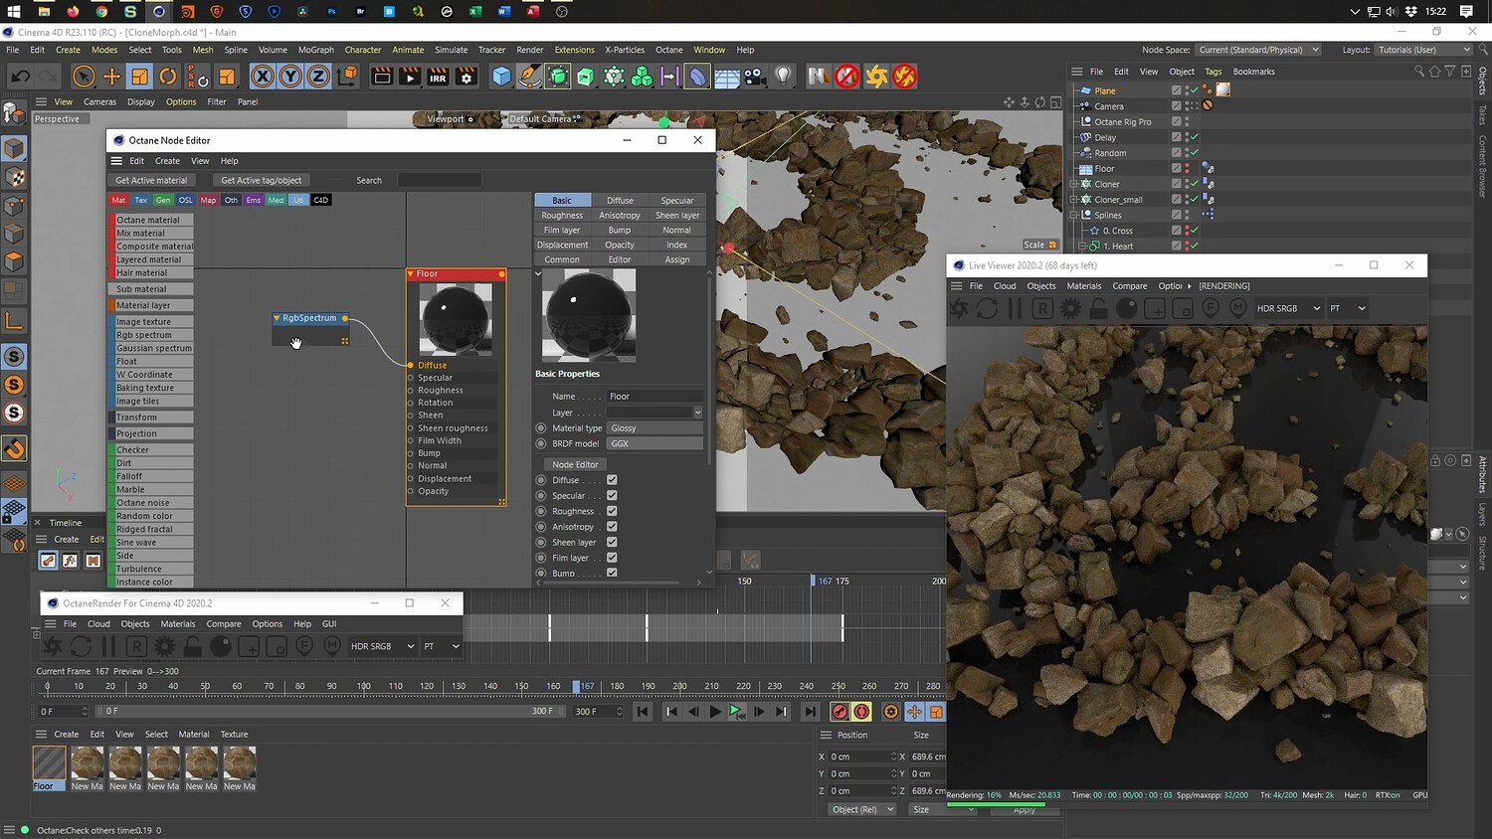This screenshot has width=1492, height=839.
Task: Expand the Node Space dropdown
Action: (1257, 50)
